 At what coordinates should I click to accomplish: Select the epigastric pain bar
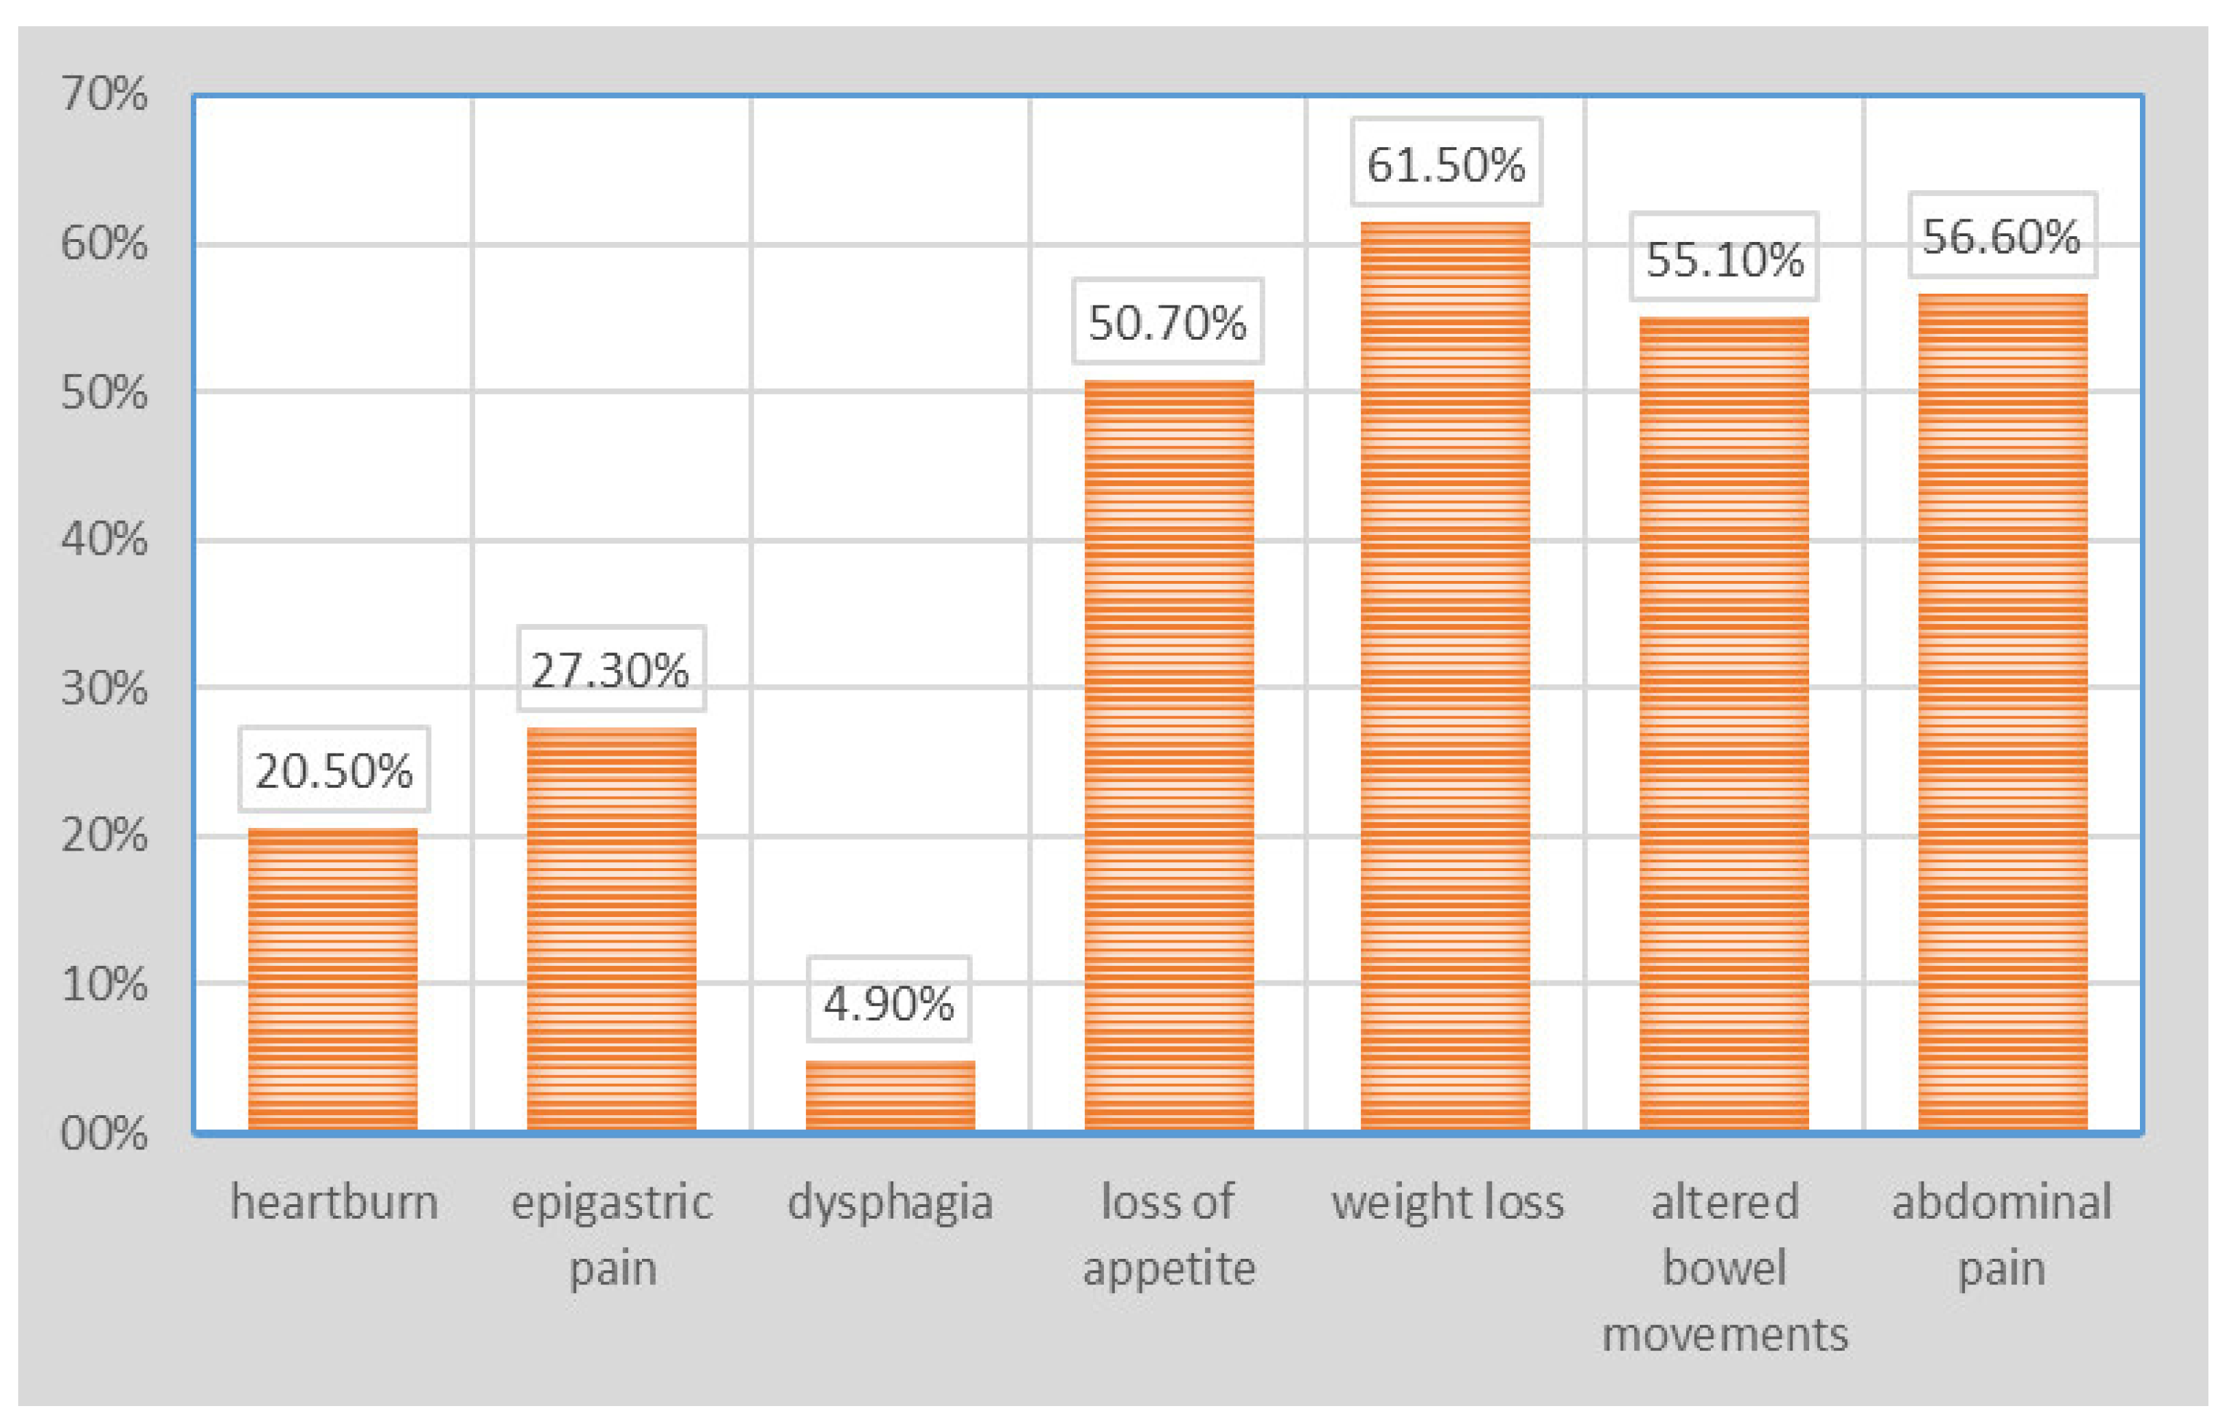pos(611,929)
